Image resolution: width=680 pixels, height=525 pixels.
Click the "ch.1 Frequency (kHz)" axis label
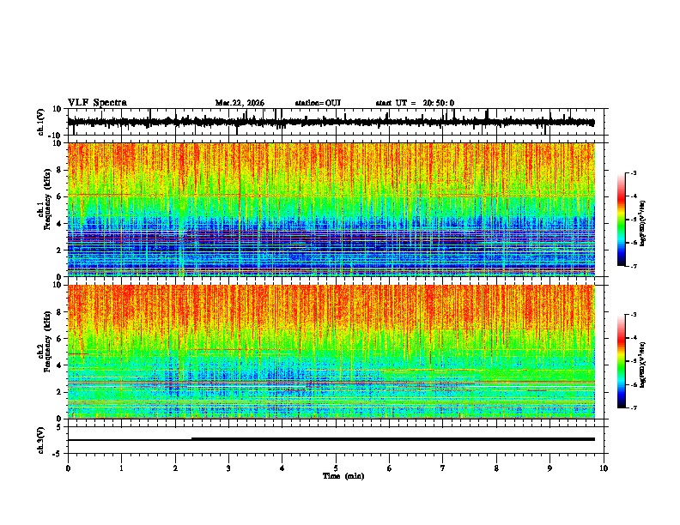[x=45, y=198]
